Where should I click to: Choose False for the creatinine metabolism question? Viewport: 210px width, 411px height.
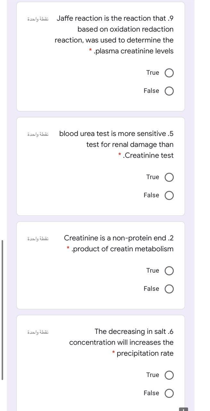[169, 289]
